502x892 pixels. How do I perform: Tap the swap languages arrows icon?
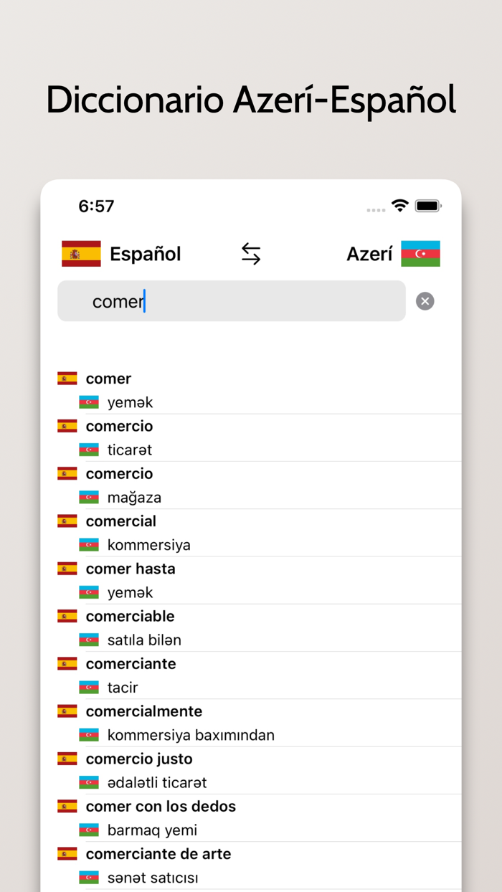pyautogui.click(x=250, y=254)
